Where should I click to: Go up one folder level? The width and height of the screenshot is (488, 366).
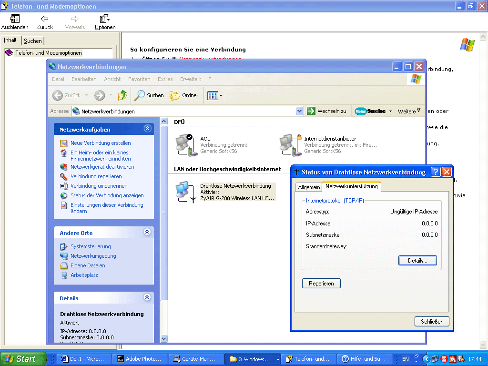point(122,95)
